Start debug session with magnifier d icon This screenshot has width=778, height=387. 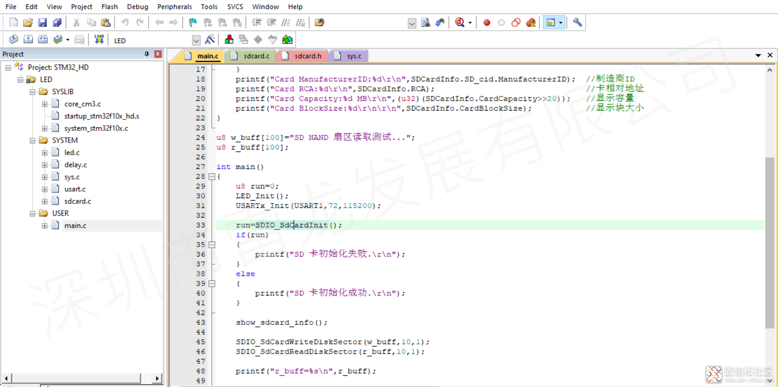[460, 23]
